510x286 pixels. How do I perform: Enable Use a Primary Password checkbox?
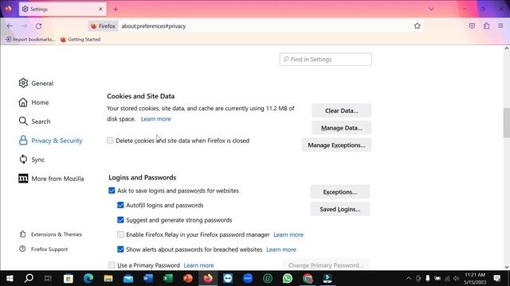[112, 265]
